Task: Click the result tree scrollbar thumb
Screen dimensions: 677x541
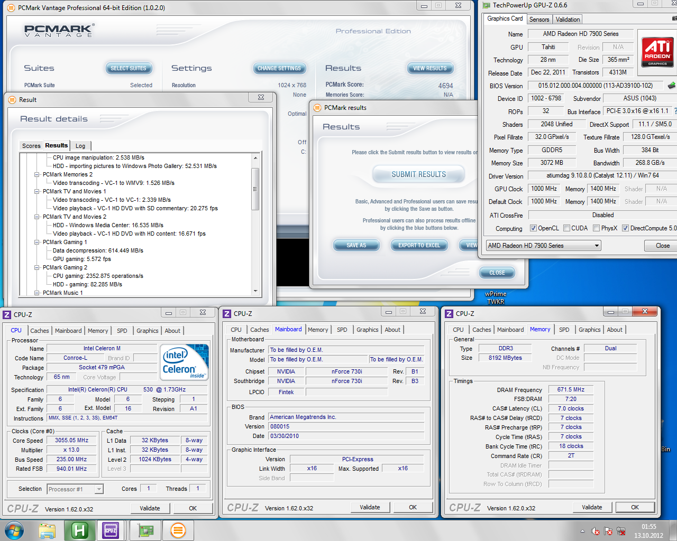Action: click(255, 189)
